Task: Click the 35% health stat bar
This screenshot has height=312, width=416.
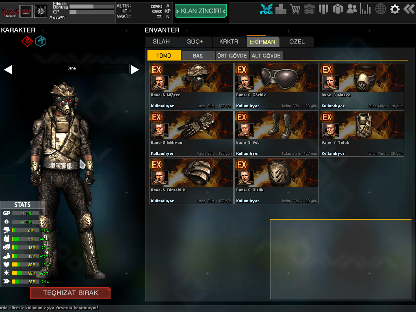Action: coord(26,264)
